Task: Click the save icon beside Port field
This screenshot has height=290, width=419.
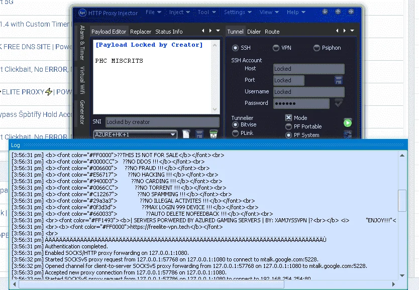Action: (x=338, y=80)
